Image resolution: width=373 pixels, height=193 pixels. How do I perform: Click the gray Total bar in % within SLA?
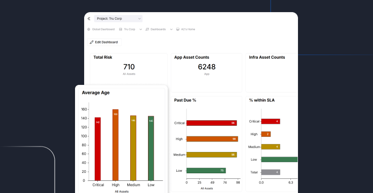click(x=271, y=172)
